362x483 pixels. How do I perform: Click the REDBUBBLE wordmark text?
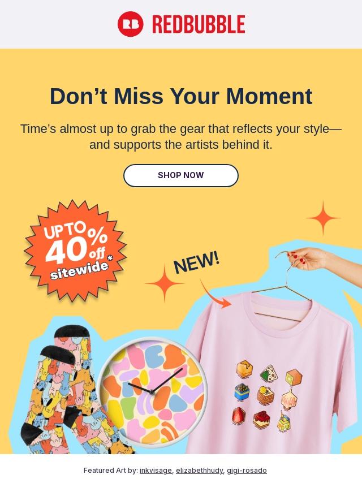click(x=199, y=24)
